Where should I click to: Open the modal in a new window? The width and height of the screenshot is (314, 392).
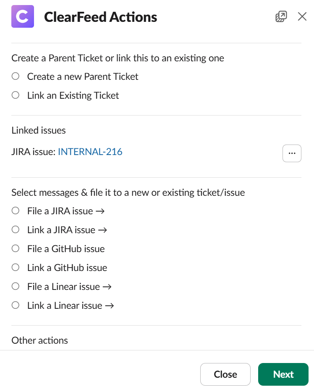(x=281, y=17)
